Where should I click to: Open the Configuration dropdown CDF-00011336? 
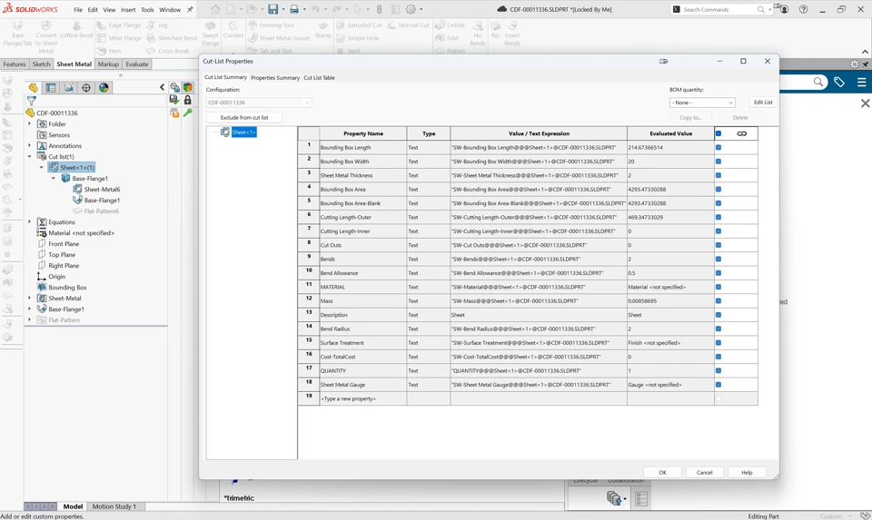(259, 103)
